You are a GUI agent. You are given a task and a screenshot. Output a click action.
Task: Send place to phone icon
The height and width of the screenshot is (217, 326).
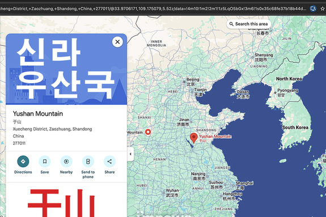click(88, 161)
